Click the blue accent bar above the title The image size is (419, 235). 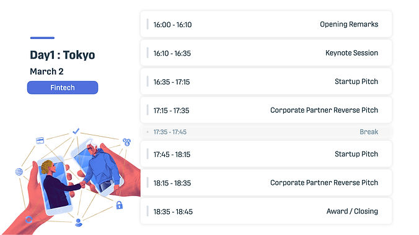point(42,38)
